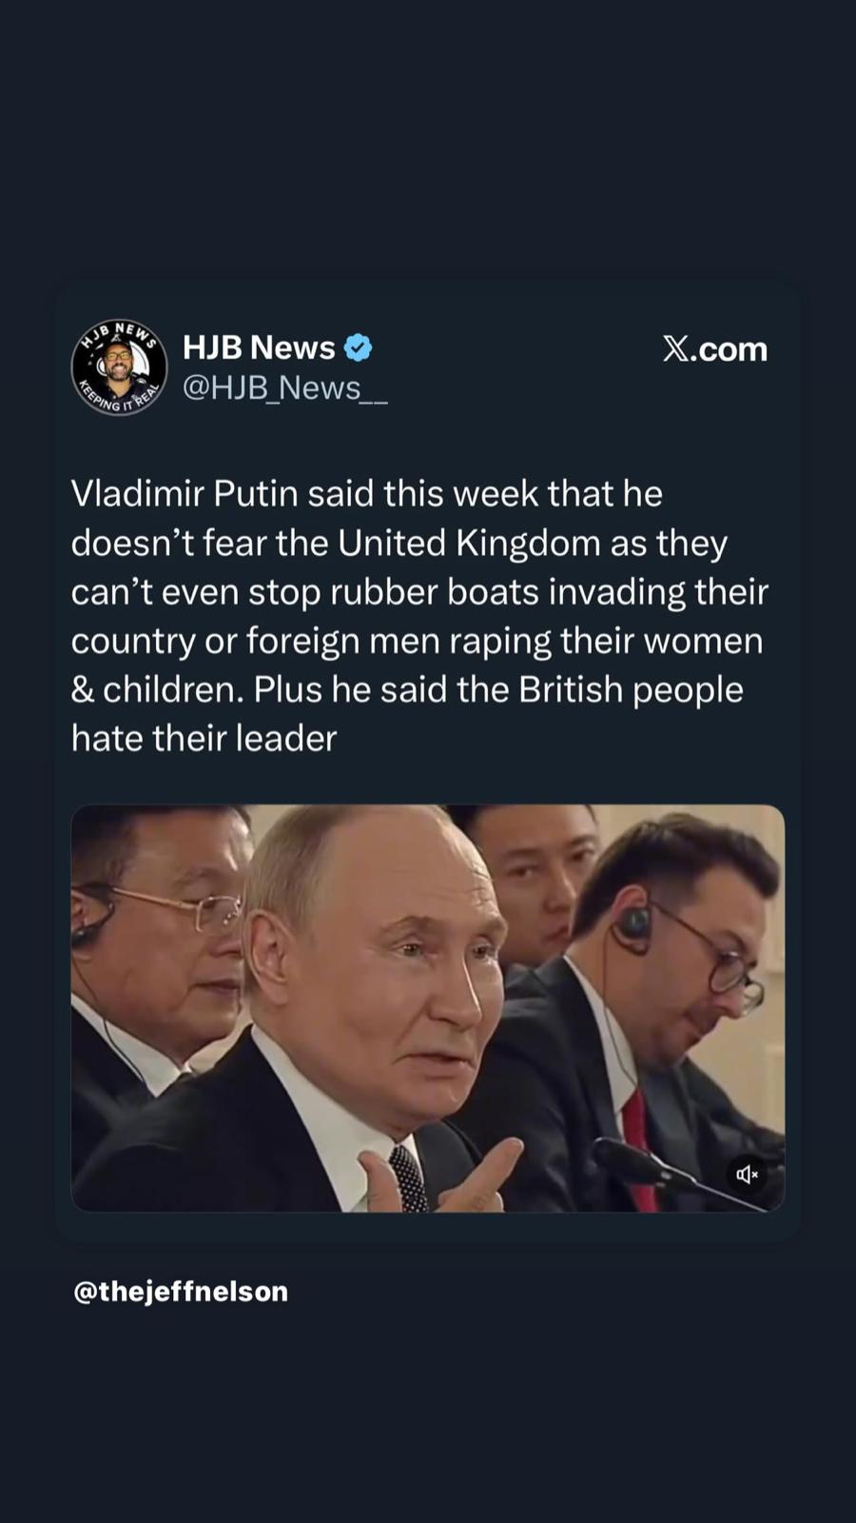Open the @thejeffnelson mention
The width and height of the screenshot is (856, 1523).
(x=181, y=1292)
